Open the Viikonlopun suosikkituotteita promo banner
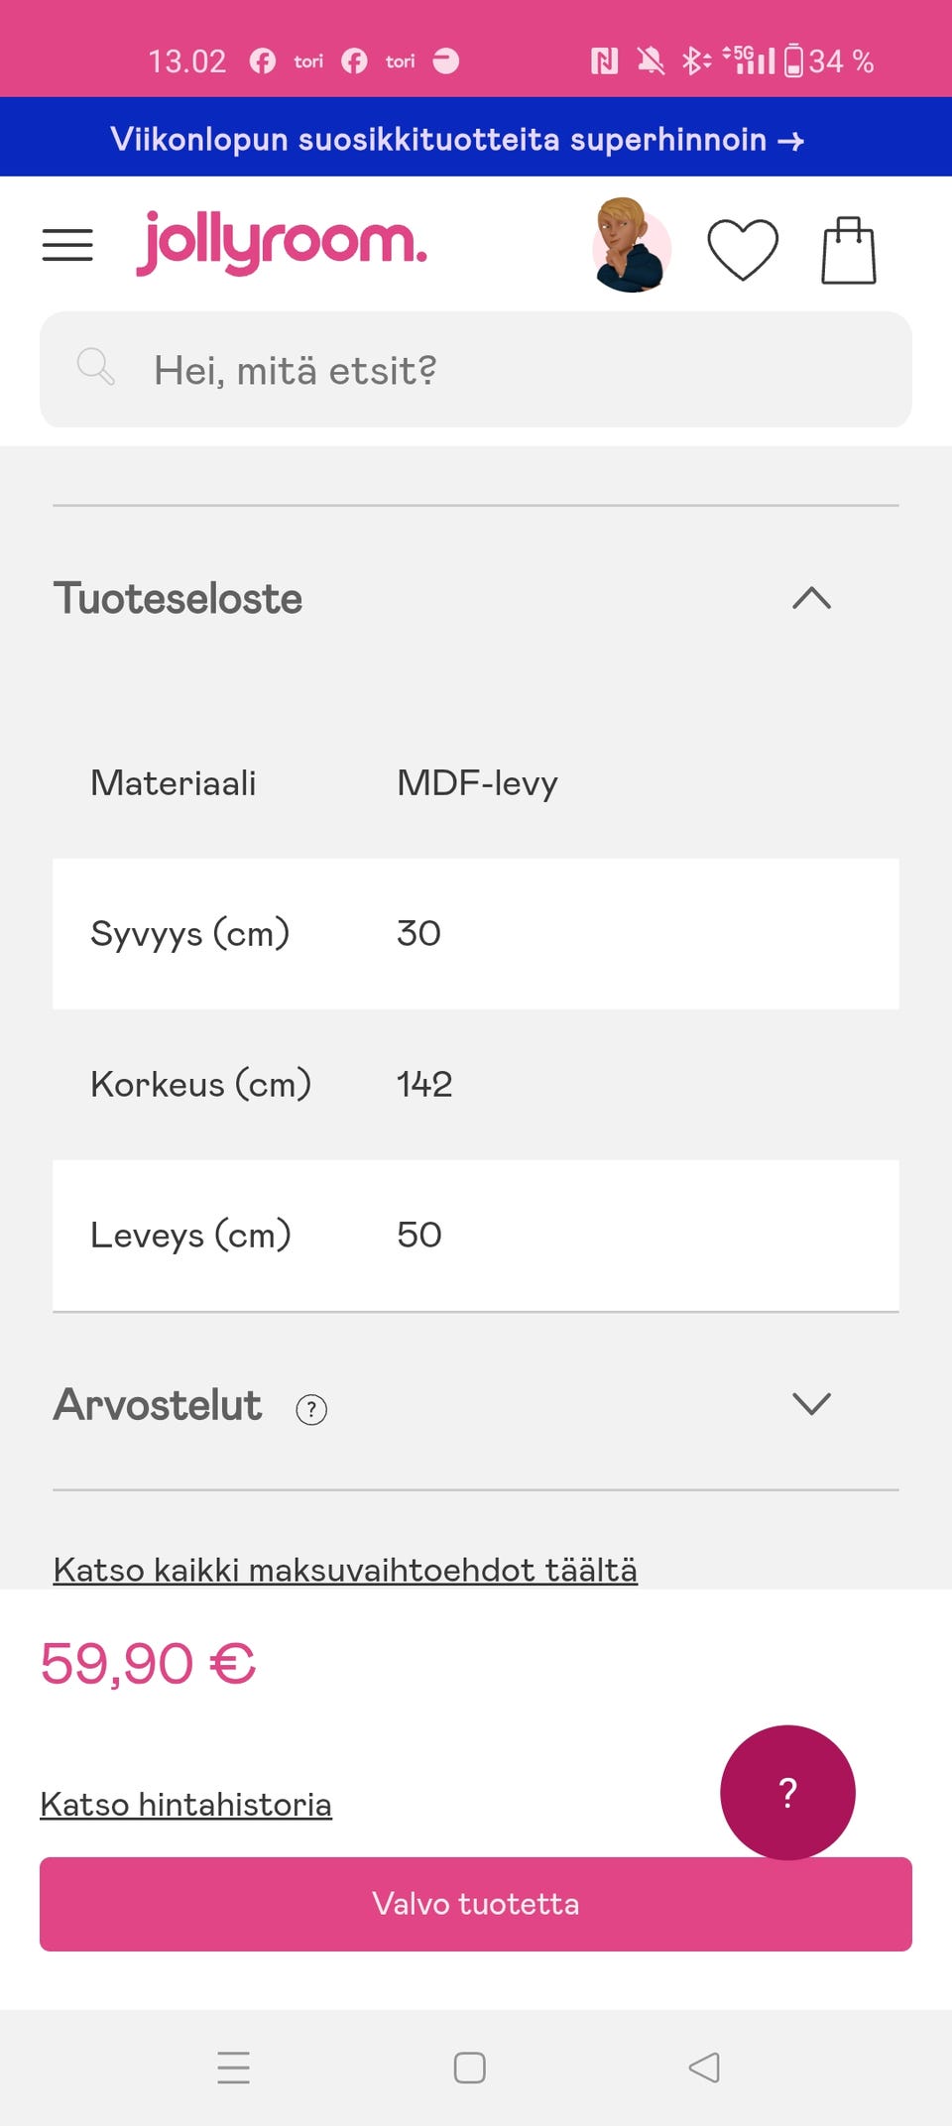This screenshot has width=952, height=2126. [456, 139]
